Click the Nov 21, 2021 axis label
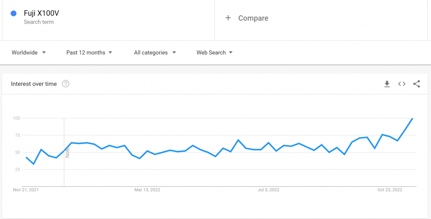Screen dimensions: 431x219 (26, 190)
